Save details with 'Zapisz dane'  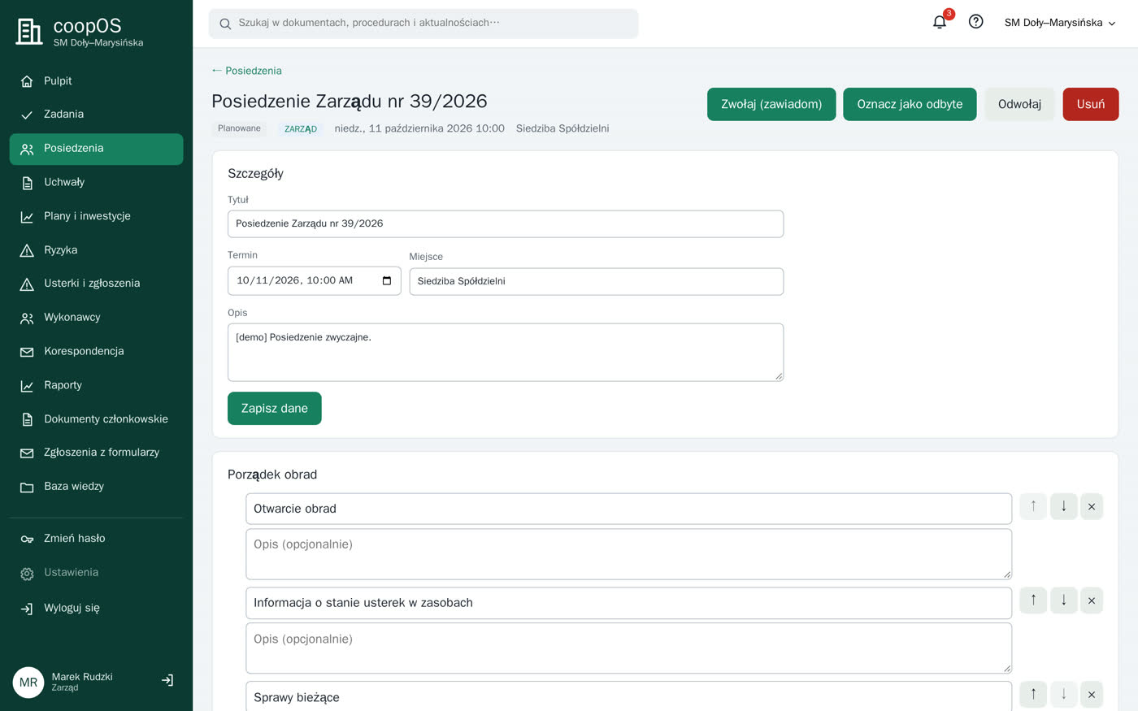coord(275,408)
